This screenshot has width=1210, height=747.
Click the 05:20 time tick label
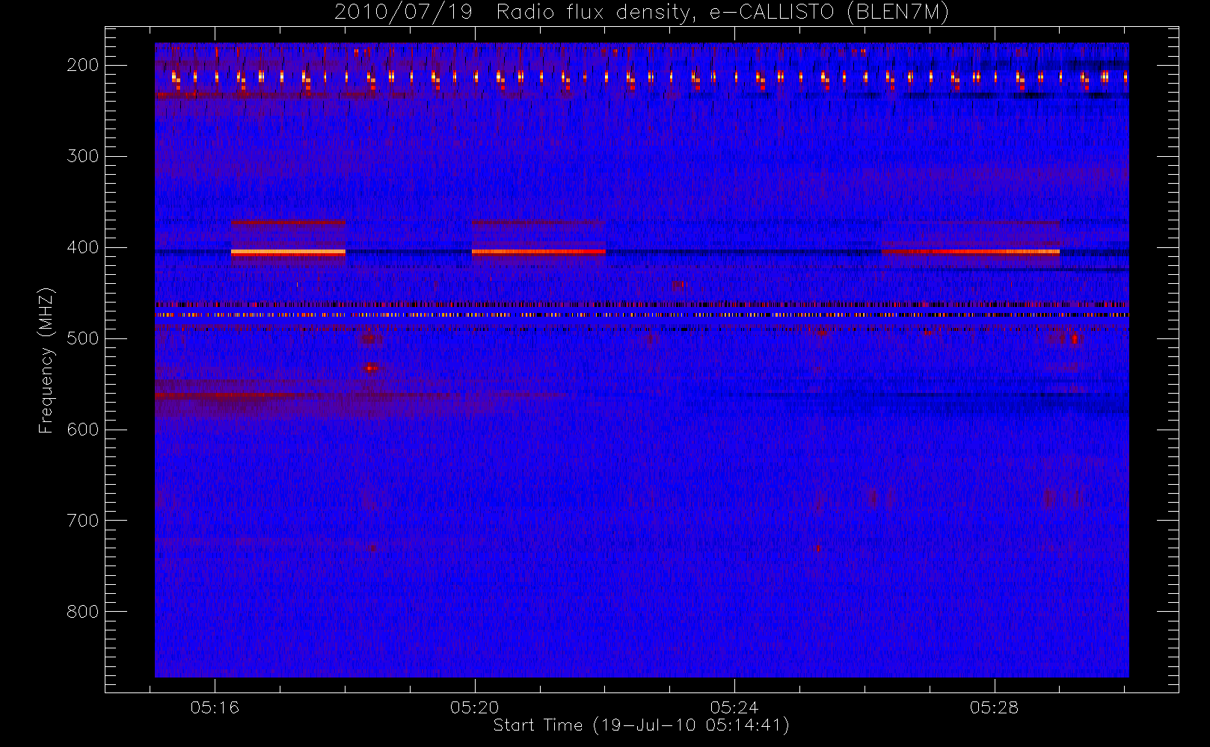point(475,707)
